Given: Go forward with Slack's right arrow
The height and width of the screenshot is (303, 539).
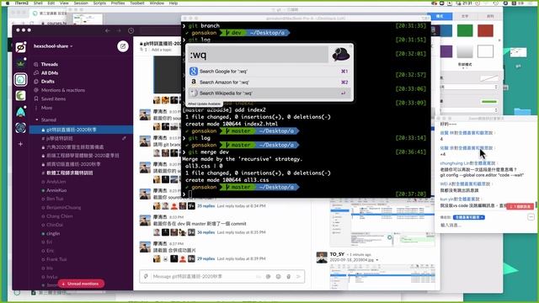Looking at the screenshot, I should (x=119, y=30).
